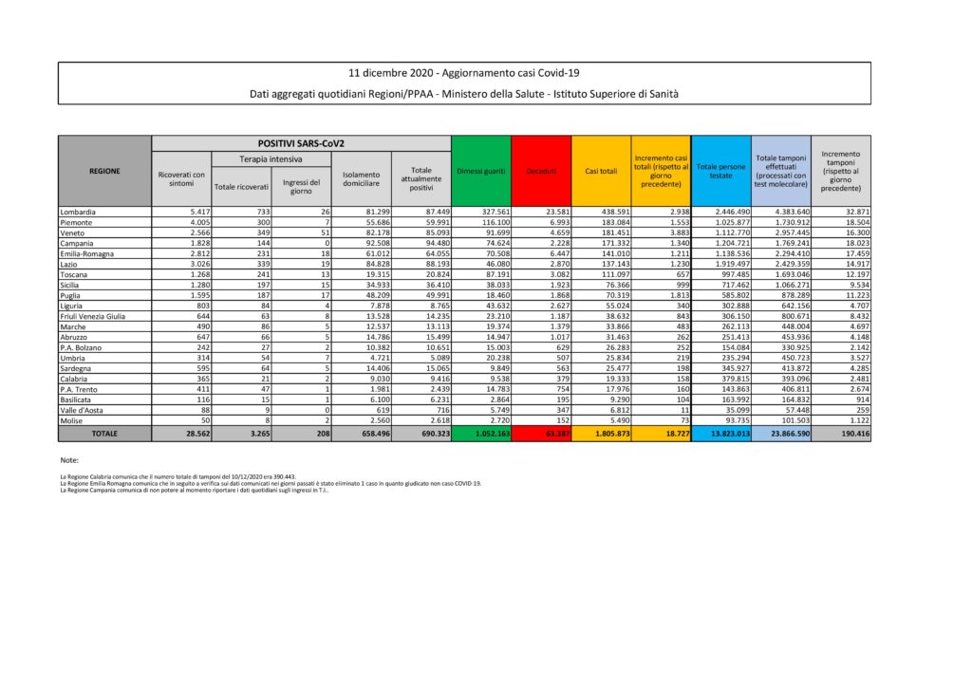Select the Totale tamponi effettuati header
The height and width of the screenshot is (687, 972).
[780, 171]
